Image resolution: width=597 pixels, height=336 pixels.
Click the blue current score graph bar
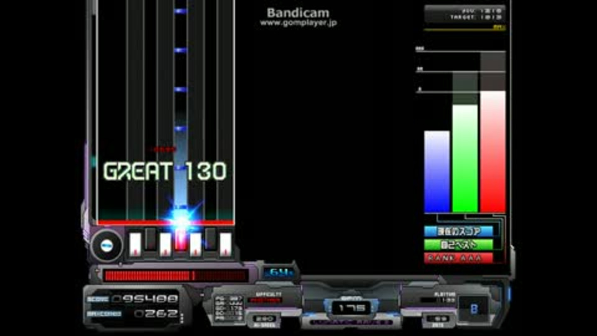click(437, 172)
